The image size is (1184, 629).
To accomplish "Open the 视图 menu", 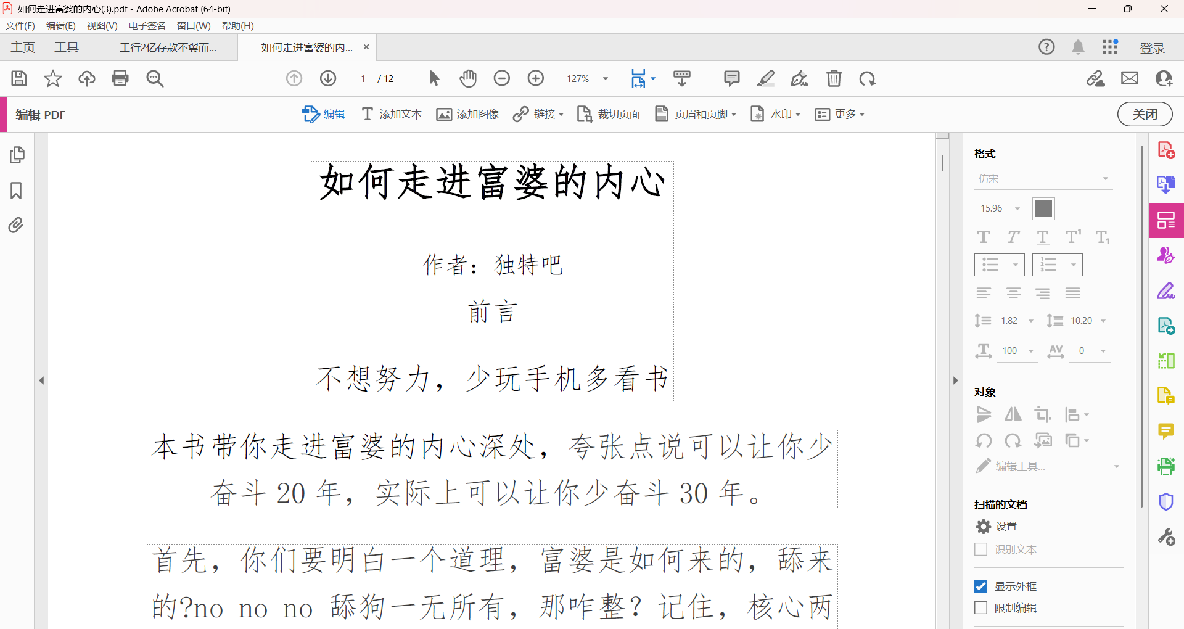I will coord(102,25).
